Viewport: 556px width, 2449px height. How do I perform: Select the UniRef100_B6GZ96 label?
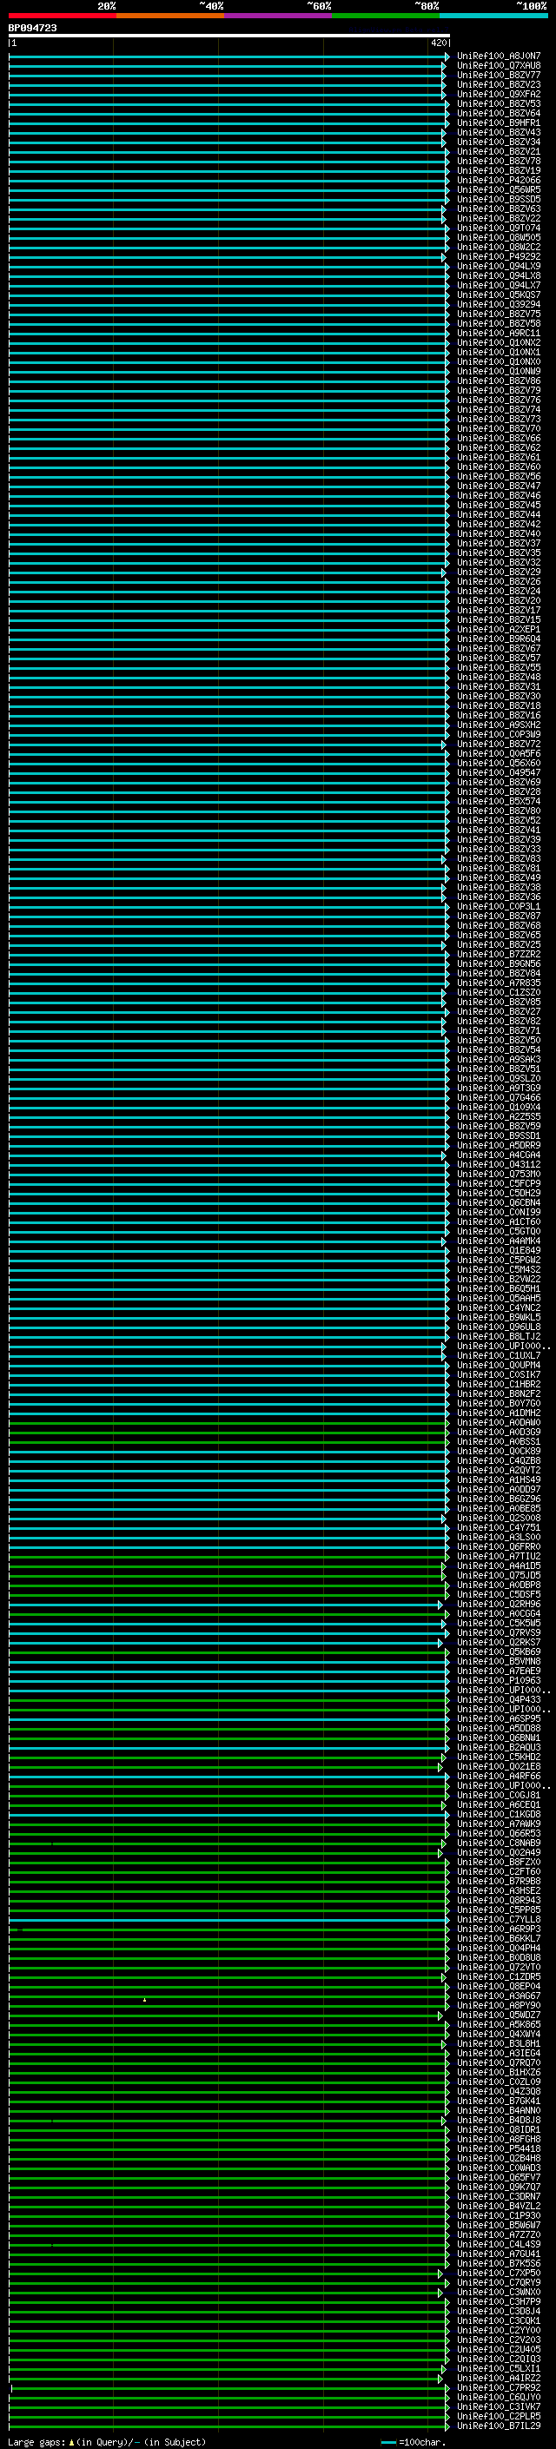[x=499, y=1499]
